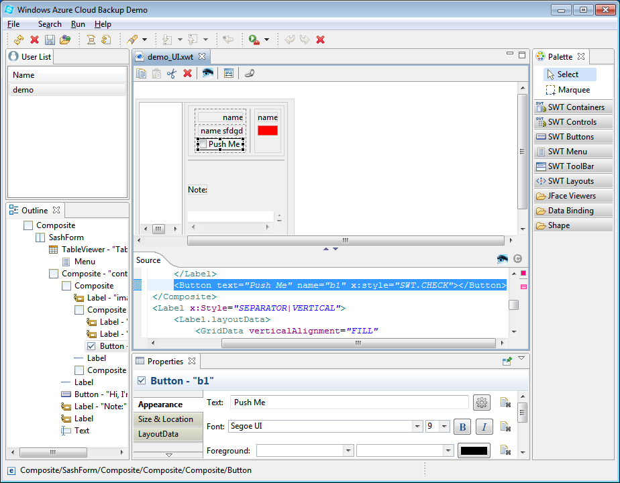This screenshot has height=483, width=620.
Task: Toggle Bold font style button
Action: [462, 427]
